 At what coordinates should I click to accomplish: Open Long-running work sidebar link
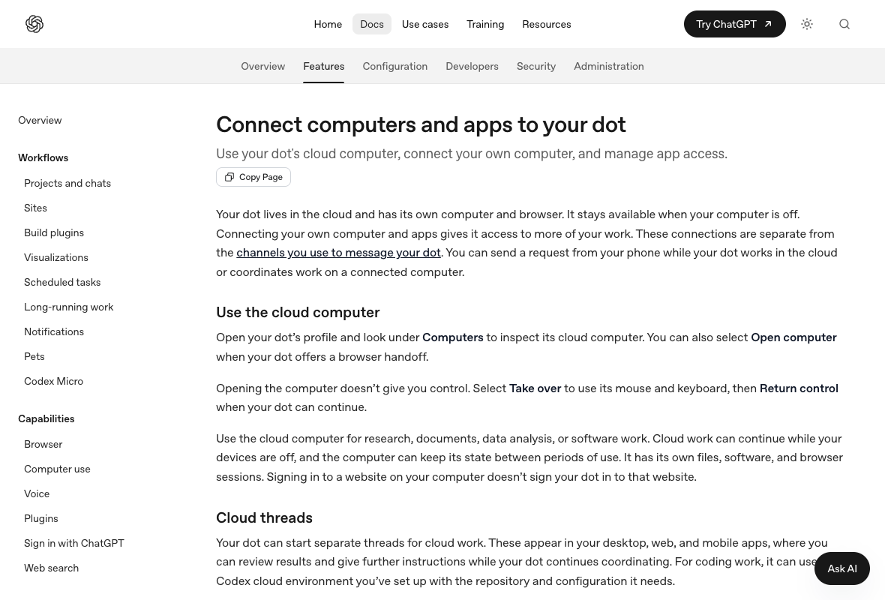[68, 307]
